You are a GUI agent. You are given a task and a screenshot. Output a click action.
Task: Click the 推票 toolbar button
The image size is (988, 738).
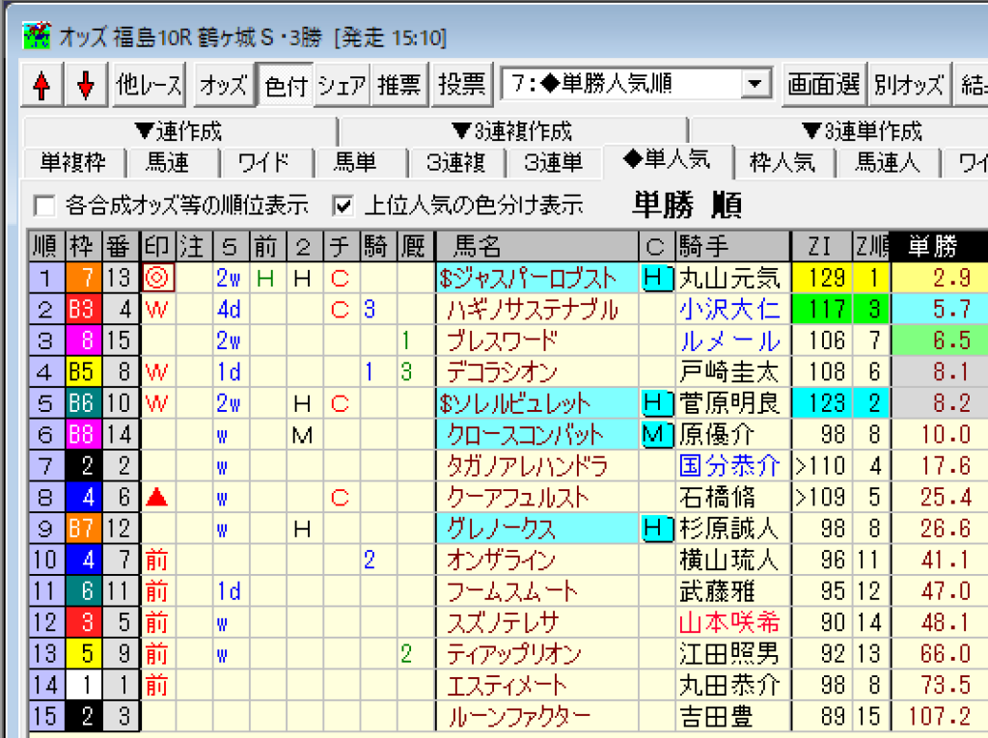[x=400, y=85]
